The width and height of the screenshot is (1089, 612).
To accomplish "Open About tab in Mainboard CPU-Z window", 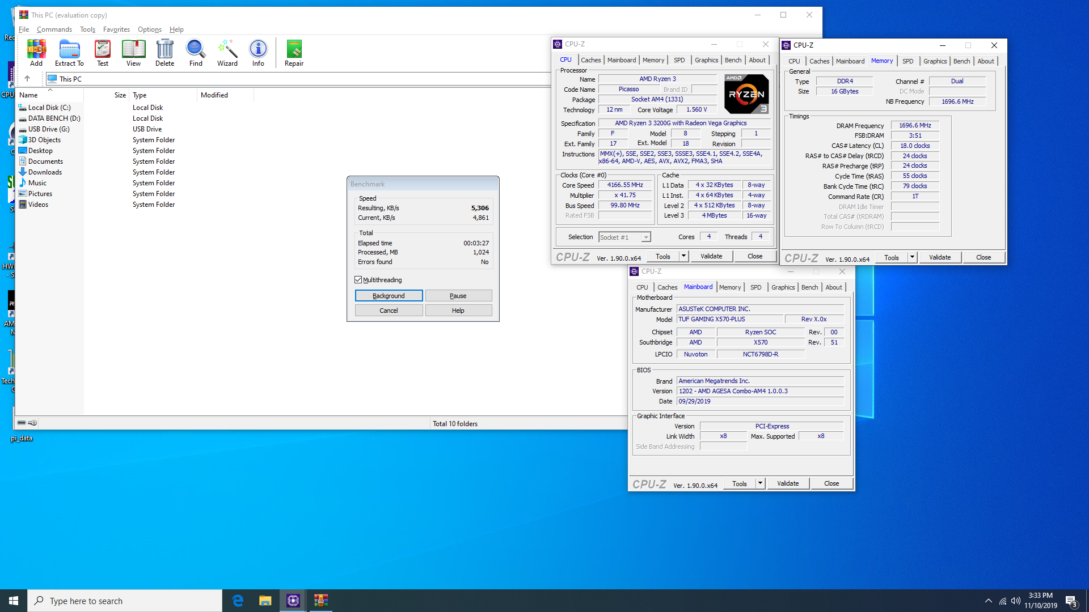I will (x=833, y=287).
